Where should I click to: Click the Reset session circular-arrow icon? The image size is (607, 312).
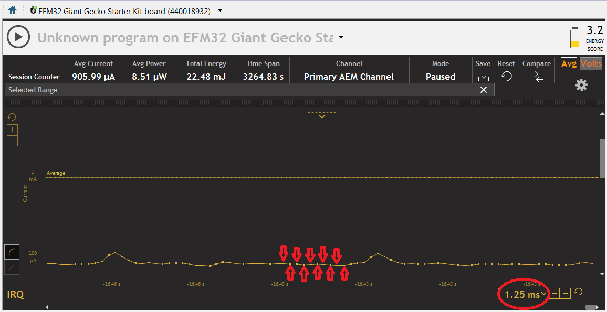pyautogui.click(x=506, y=77)
